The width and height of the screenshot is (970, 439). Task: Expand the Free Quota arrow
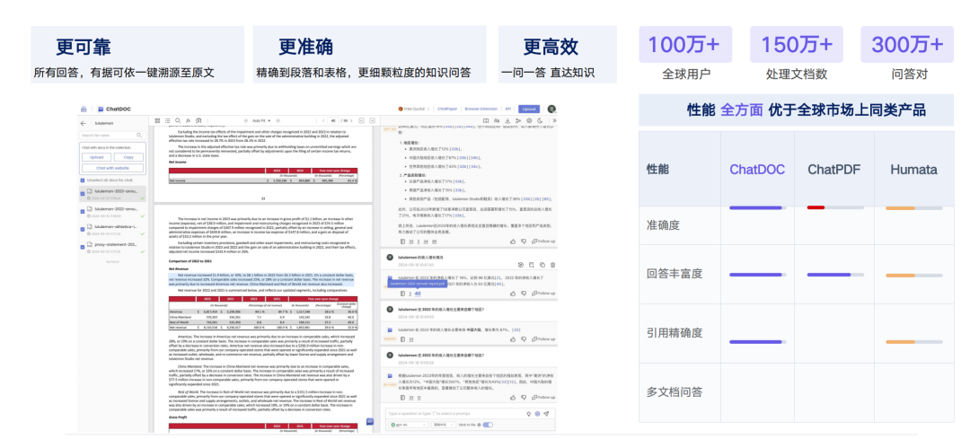428,109
